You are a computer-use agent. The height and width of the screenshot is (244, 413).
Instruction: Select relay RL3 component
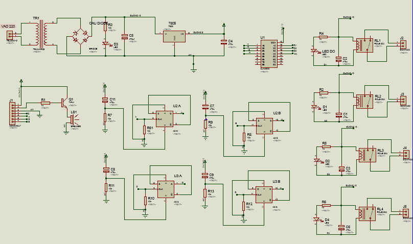coord(367,155)
